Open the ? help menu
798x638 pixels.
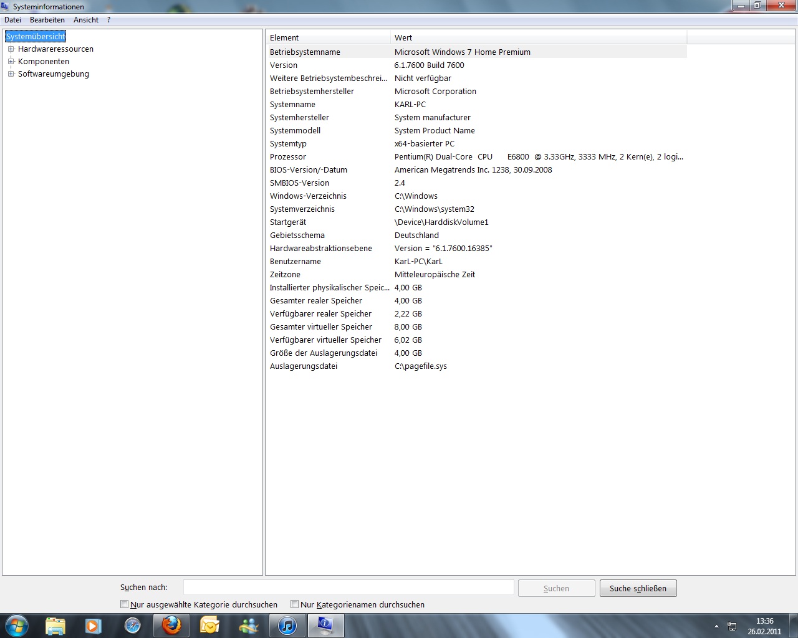pyautogui.click(x=108, y=20)
